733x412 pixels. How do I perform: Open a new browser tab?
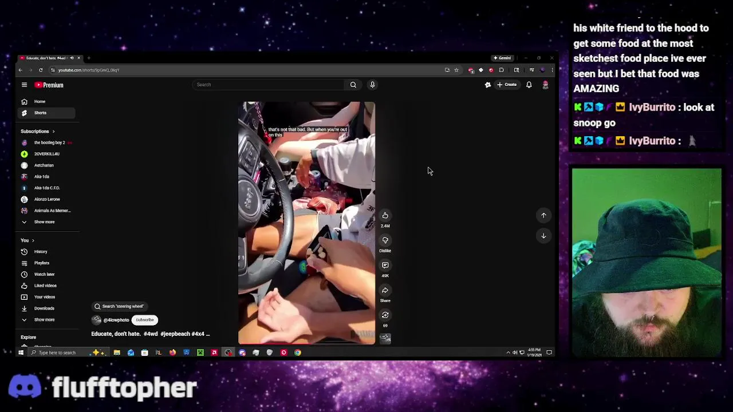tap(89, 58)
